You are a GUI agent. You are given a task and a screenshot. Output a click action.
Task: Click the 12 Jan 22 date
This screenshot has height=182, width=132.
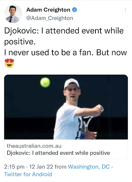point(41,167)
